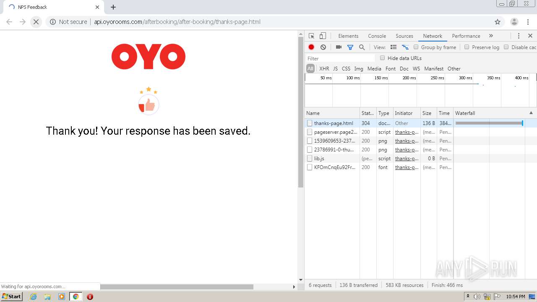The width and height of the screenshot is (537, 302).
Task: Open the file explorer taskbar icon
Action: coord(47,297)
